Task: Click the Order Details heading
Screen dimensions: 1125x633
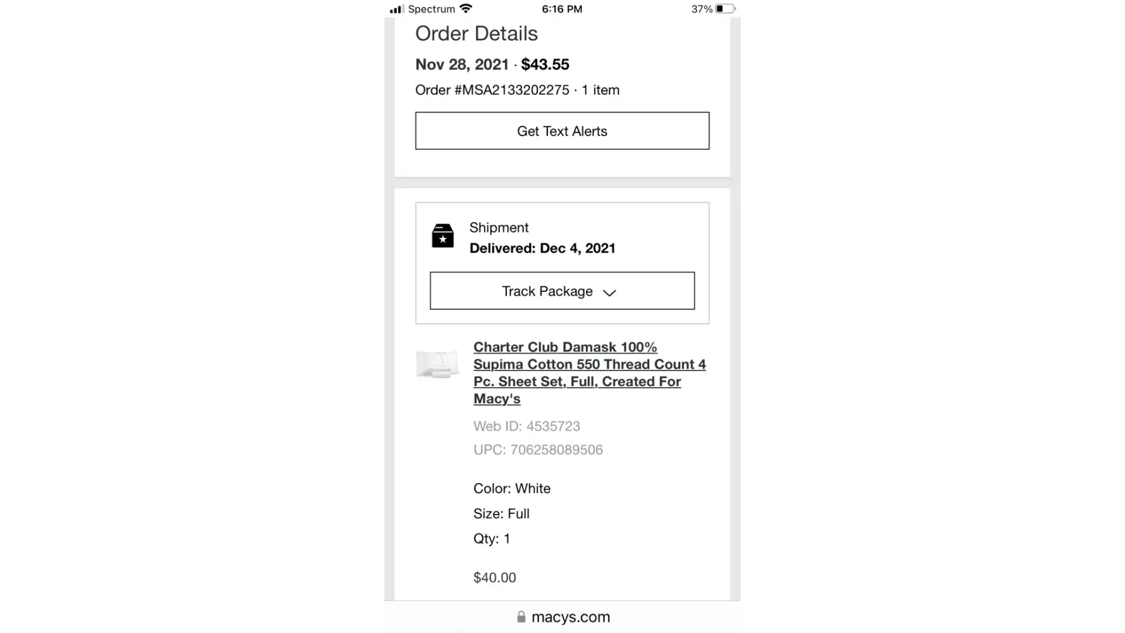Action: pyautogui.click(x=476, y=33)
